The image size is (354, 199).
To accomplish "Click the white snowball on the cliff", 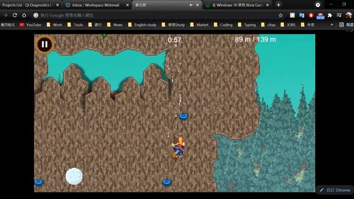I will coord(74,176).
